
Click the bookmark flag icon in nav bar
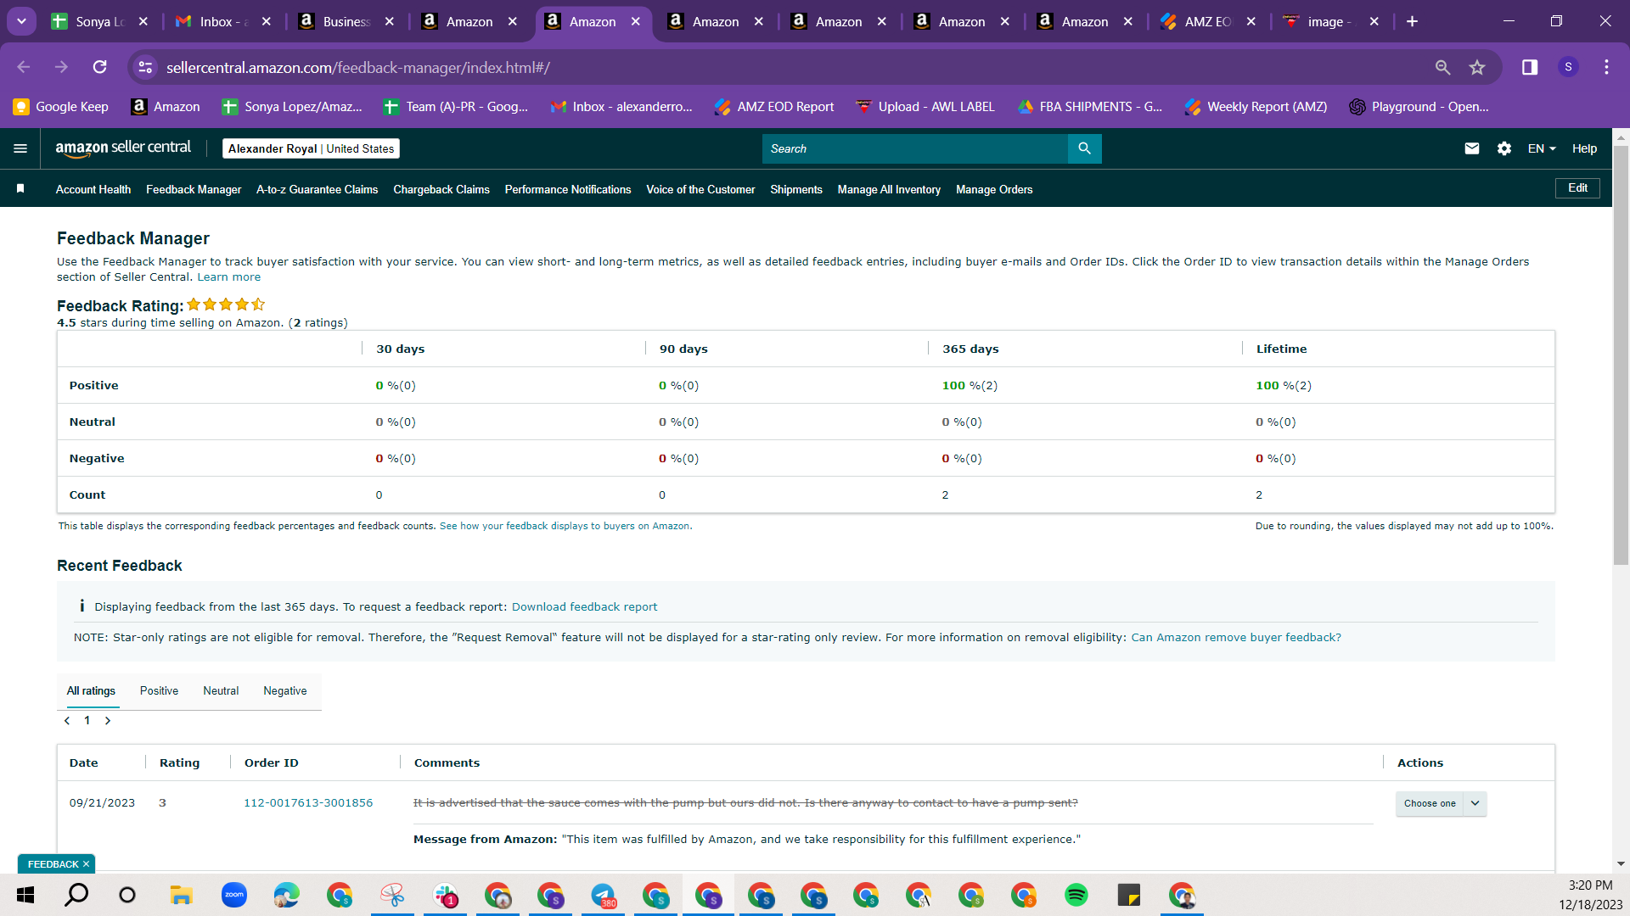click(x=20, y=188)
